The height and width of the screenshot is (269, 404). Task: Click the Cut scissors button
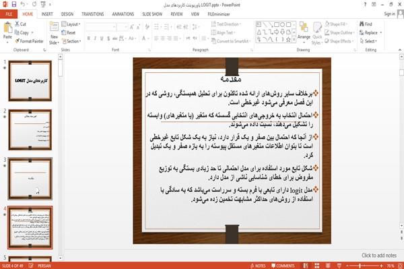[20, 24]
